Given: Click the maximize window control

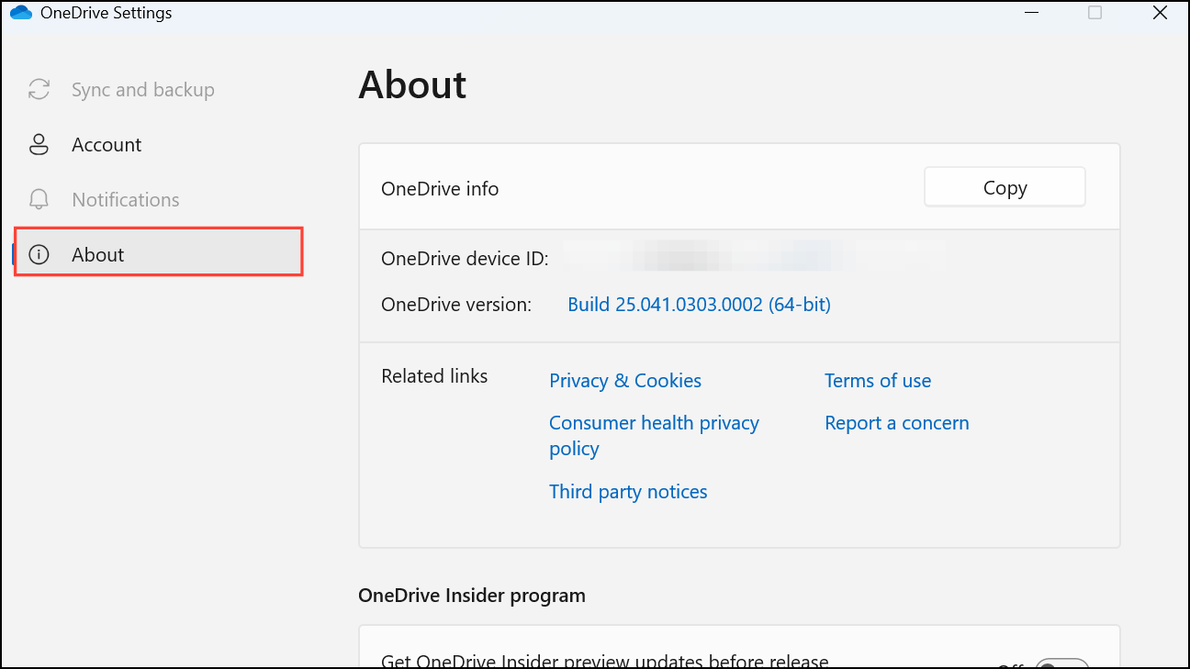Looking at the screenshot, I should pos(1095,13).
